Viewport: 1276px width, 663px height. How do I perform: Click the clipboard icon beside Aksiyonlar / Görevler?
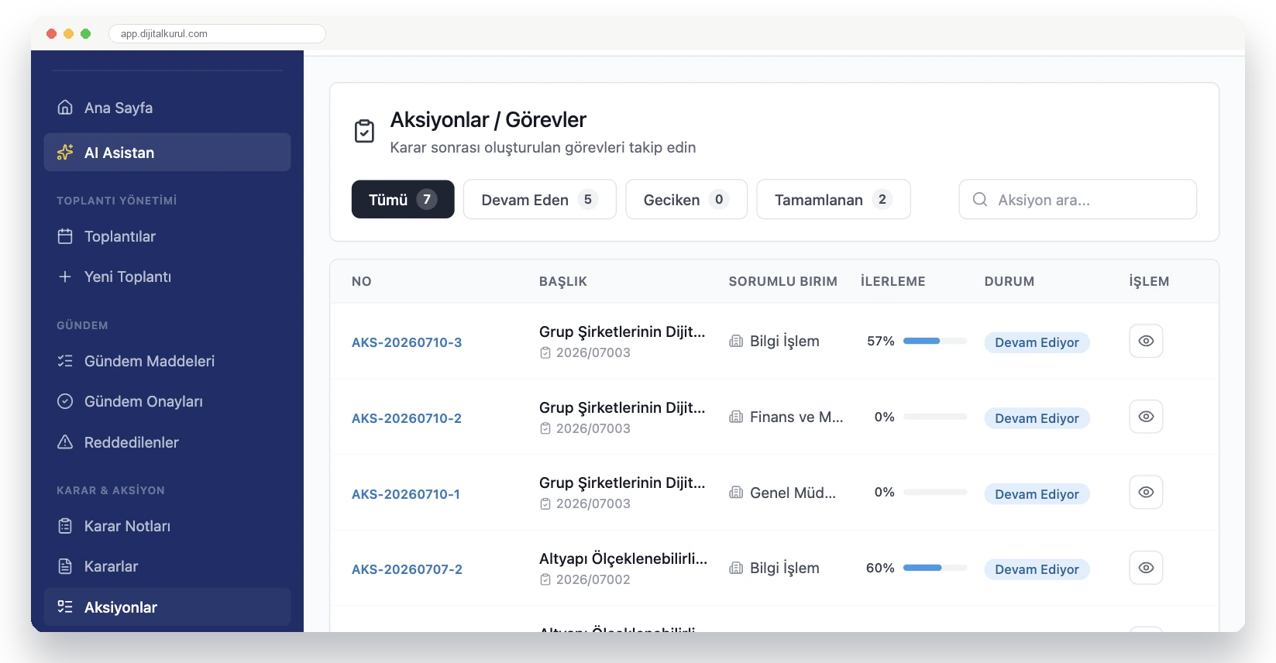click(x=364, y=131)
